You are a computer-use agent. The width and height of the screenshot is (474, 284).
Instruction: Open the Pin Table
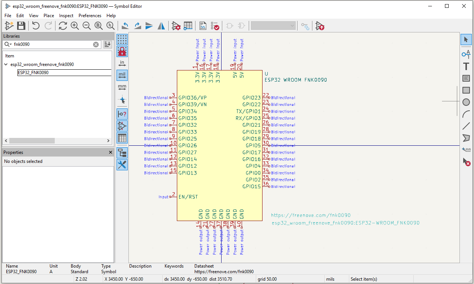pos(188,25)
